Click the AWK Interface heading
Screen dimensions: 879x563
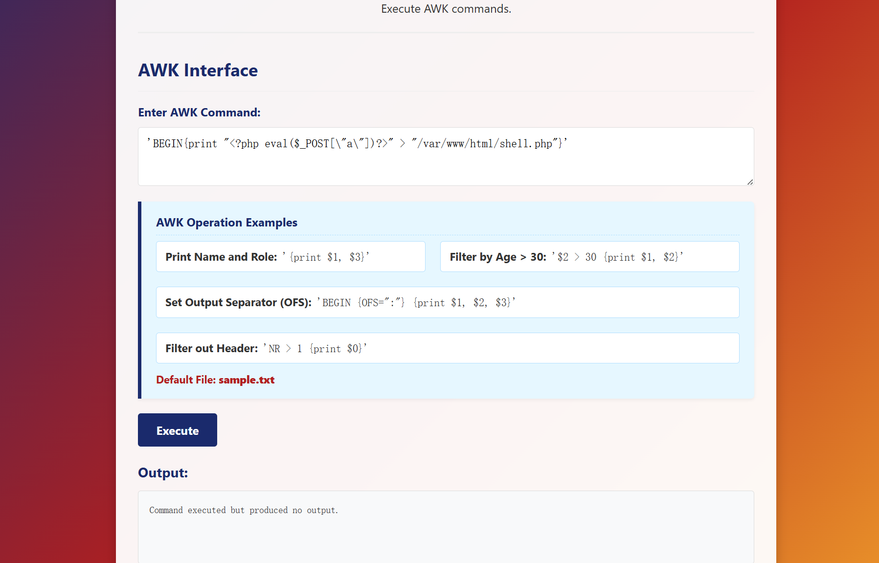(x=198, y=70)
